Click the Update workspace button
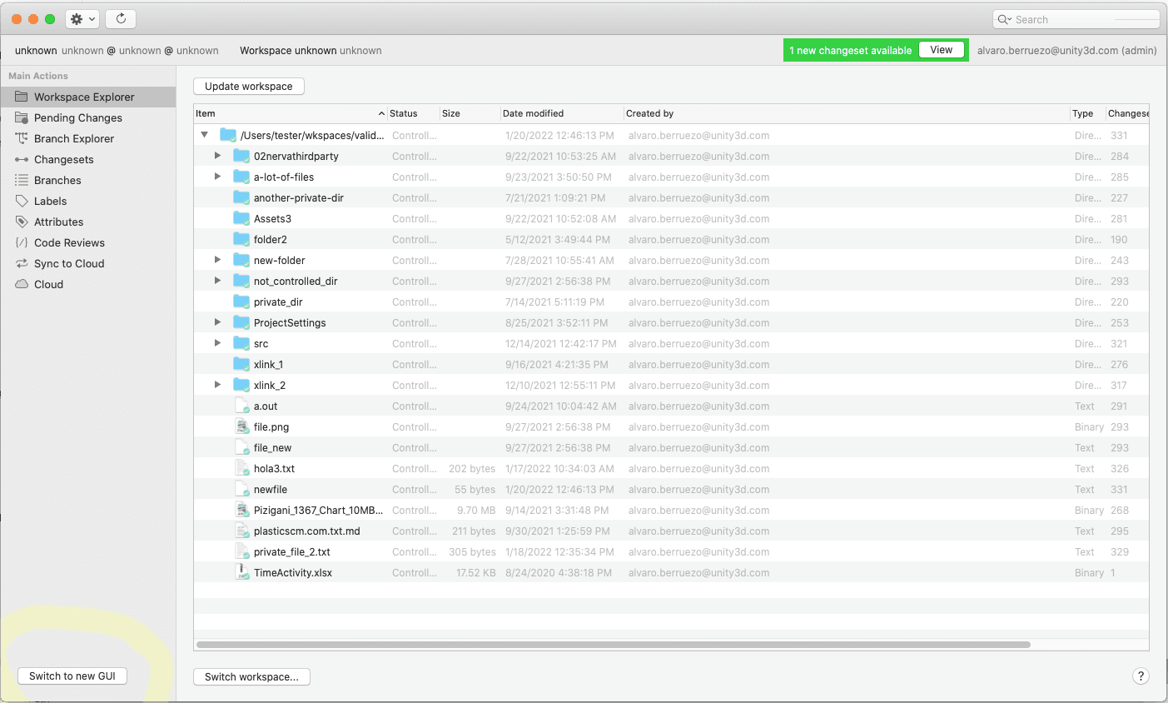Screen dimensions: 1168x703 click(248, 86)
